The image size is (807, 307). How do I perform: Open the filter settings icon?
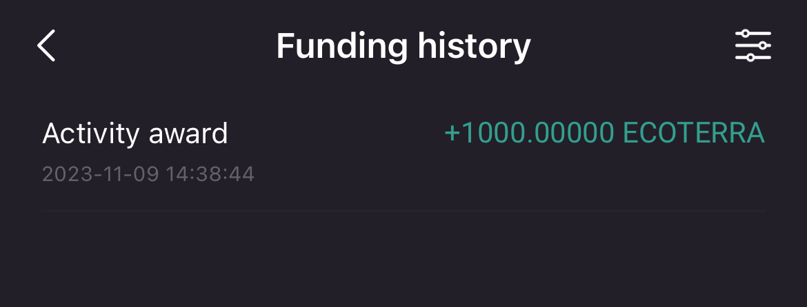[753, 46]
